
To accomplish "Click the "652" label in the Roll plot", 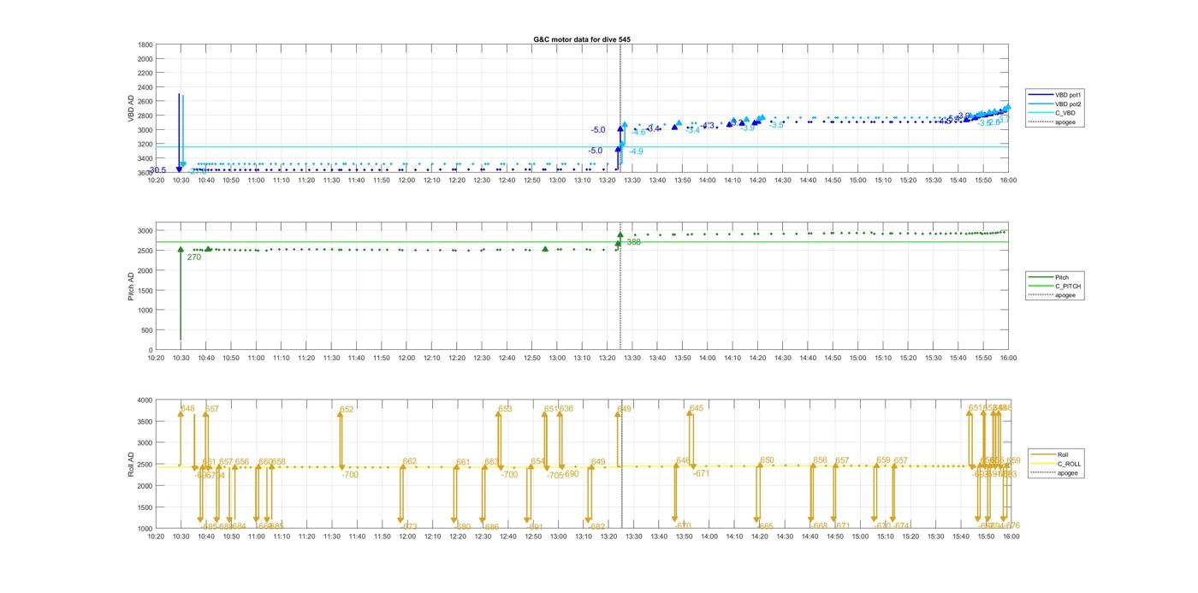I will tap(347, 410).
